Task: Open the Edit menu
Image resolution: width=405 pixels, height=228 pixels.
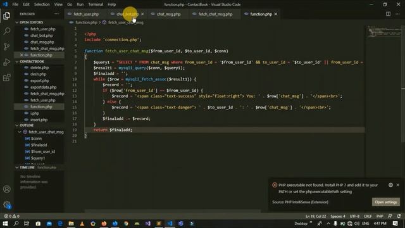Action: 26,4
